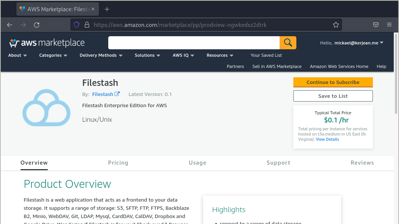
Task: Go back to the previous page
Action: click(10, 25)
